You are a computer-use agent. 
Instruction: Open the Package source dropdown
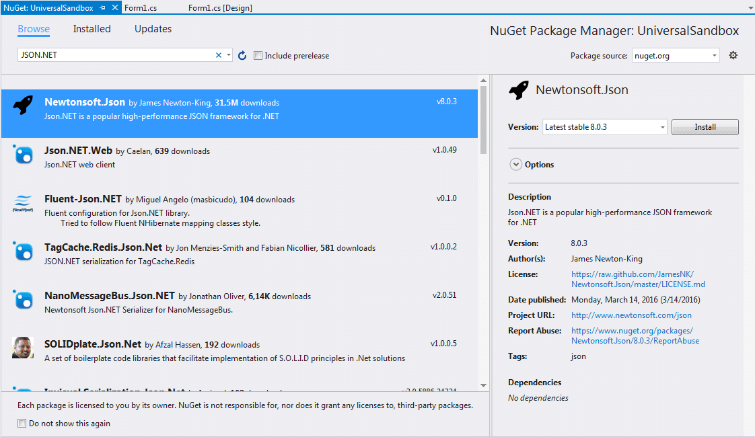point(715,56)
